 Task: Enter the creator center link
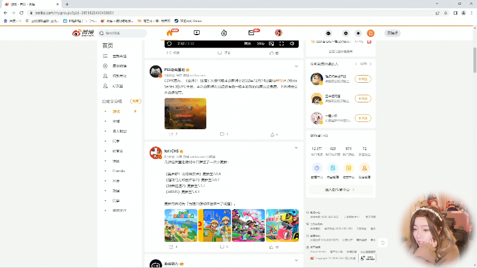click(340, 189)
